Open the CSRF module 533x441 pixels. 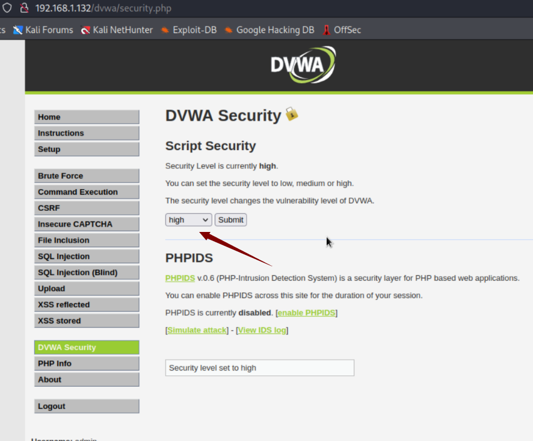coord(87,208)
